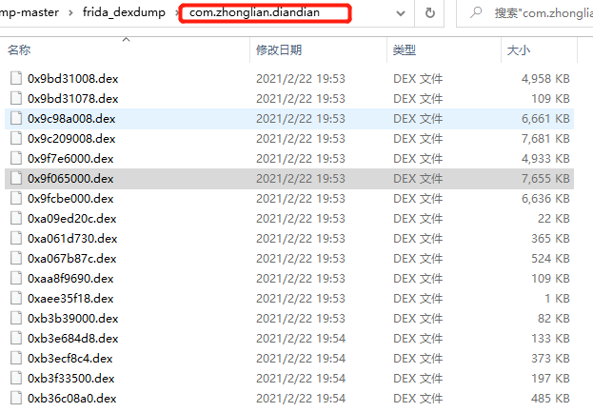The image size is (593, 412).
Task: Click the 6,636 KB size value
Action: [545, 199]
